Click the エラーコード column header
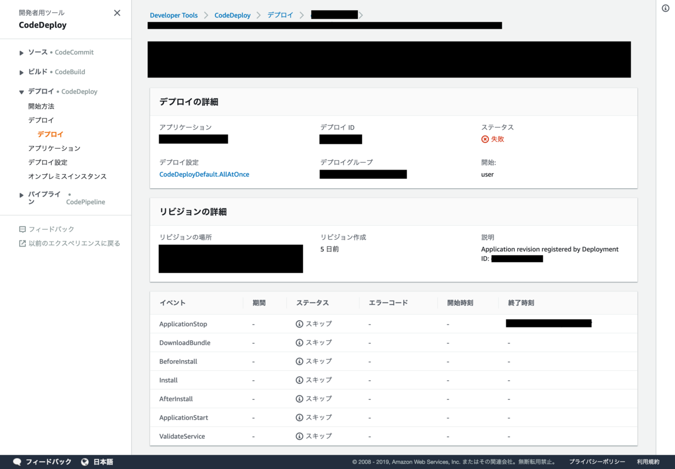The height and width of the screenshot is (469, 675). point(388,303)
